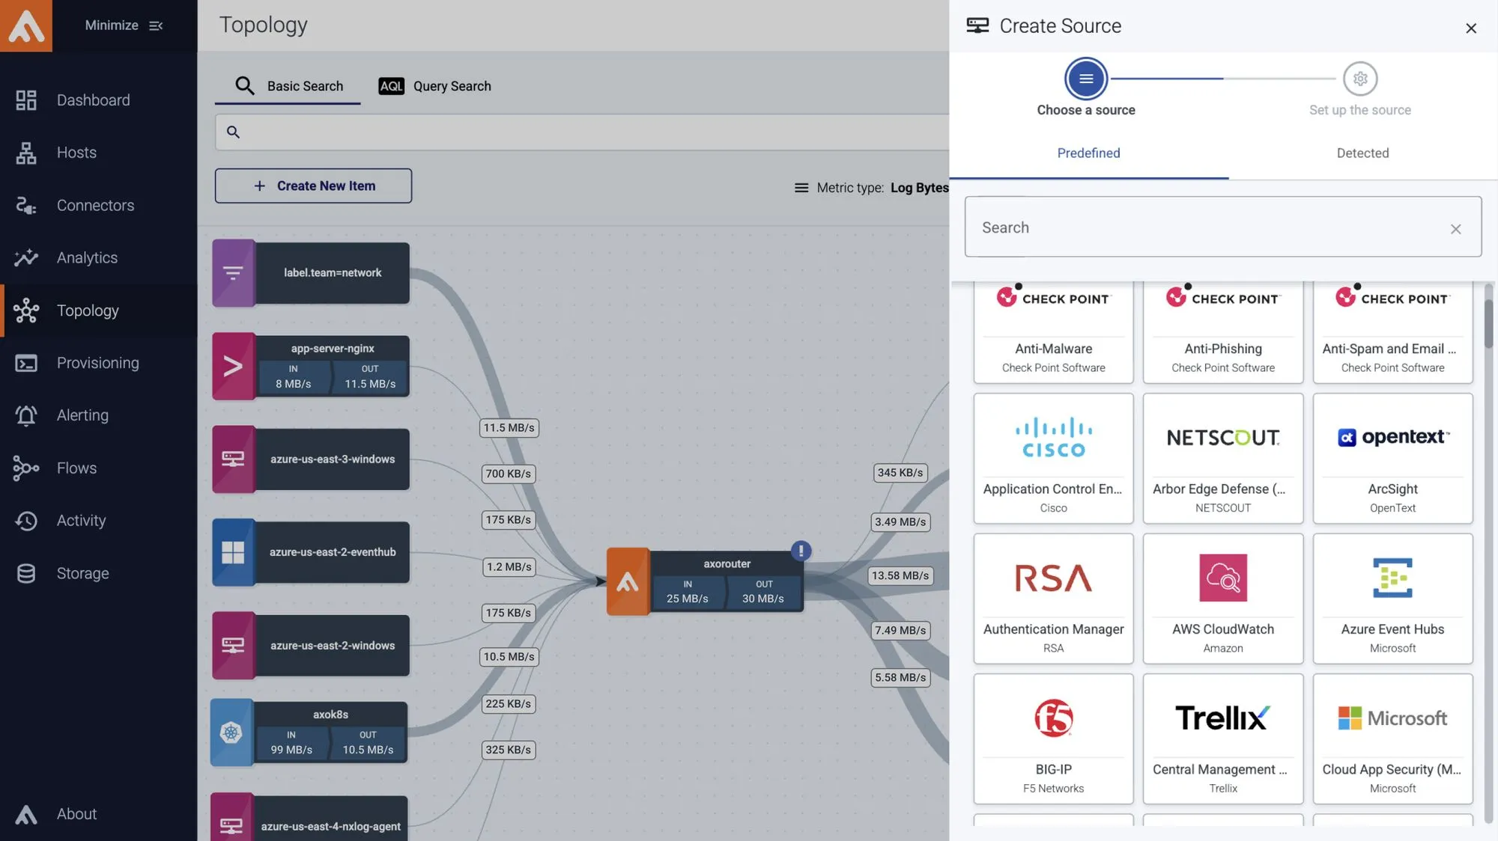Click the axorouter warning badge icon
This screenshot has height=841, width=1498.
tap(801, 551)
